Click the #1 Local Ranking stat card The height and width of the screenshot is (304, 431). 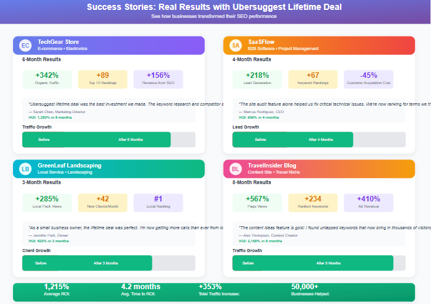click(158, 203)
